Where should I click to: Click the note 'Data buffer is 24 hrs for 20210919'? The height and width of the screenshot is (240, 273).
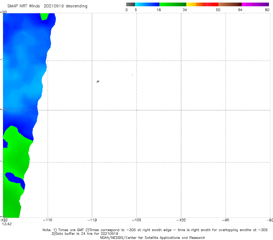[x=85, y=234]
